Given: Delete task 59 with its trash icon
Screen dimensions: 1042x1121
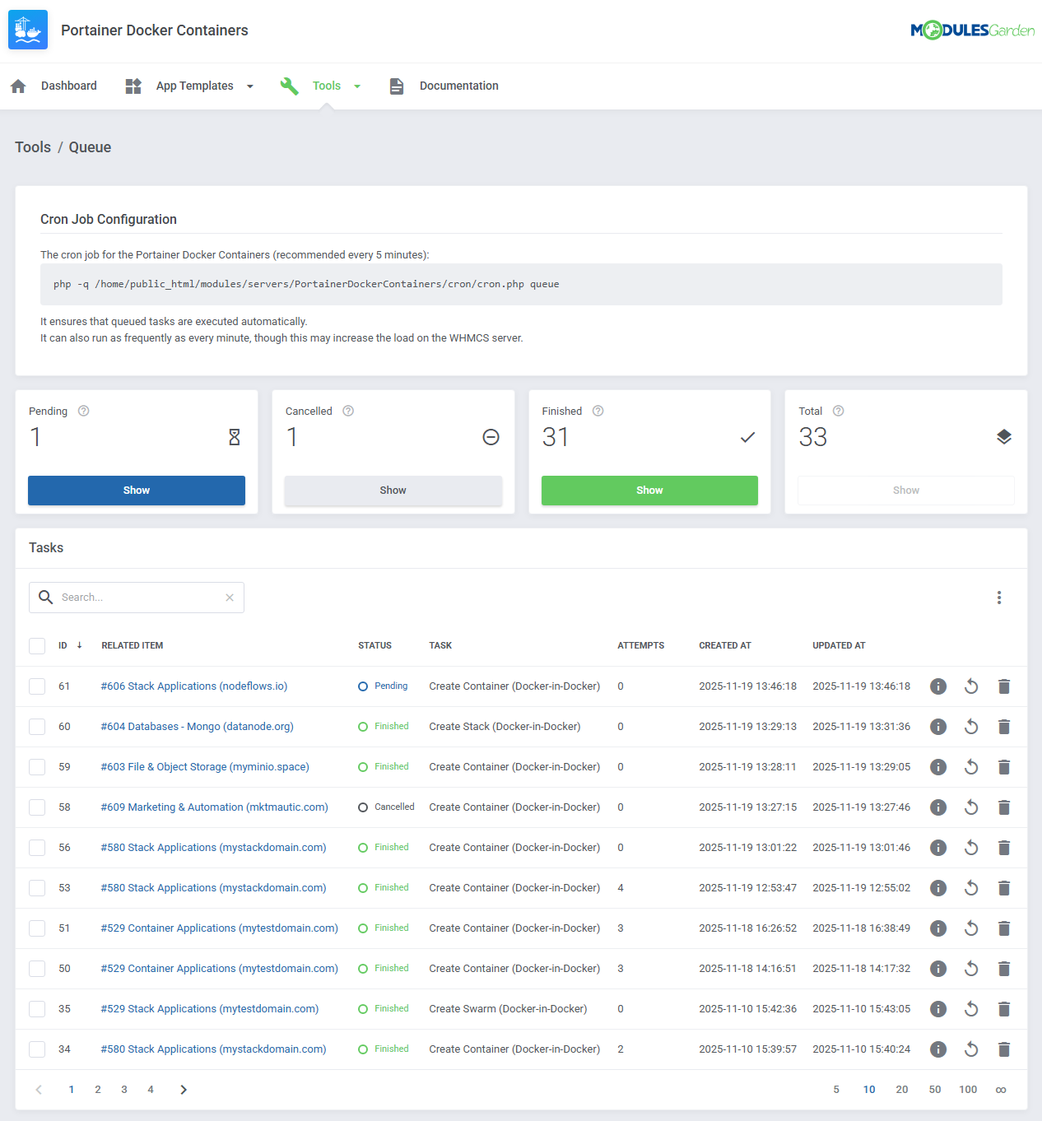Looking at the screenshot, I should 1003,767.
